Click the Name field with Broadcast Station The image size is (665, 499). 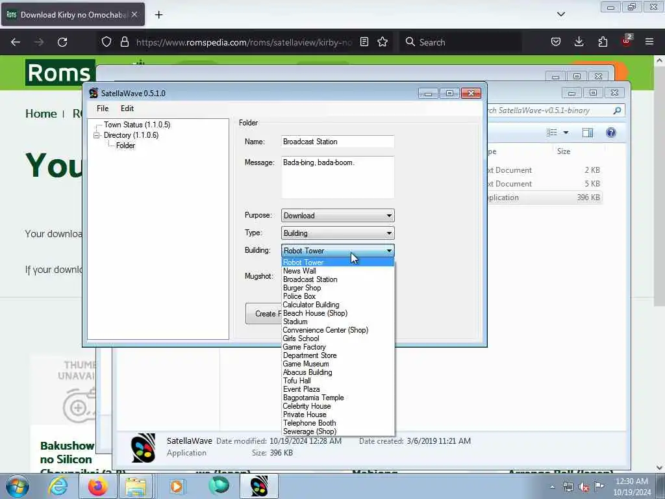pos(338,142)
